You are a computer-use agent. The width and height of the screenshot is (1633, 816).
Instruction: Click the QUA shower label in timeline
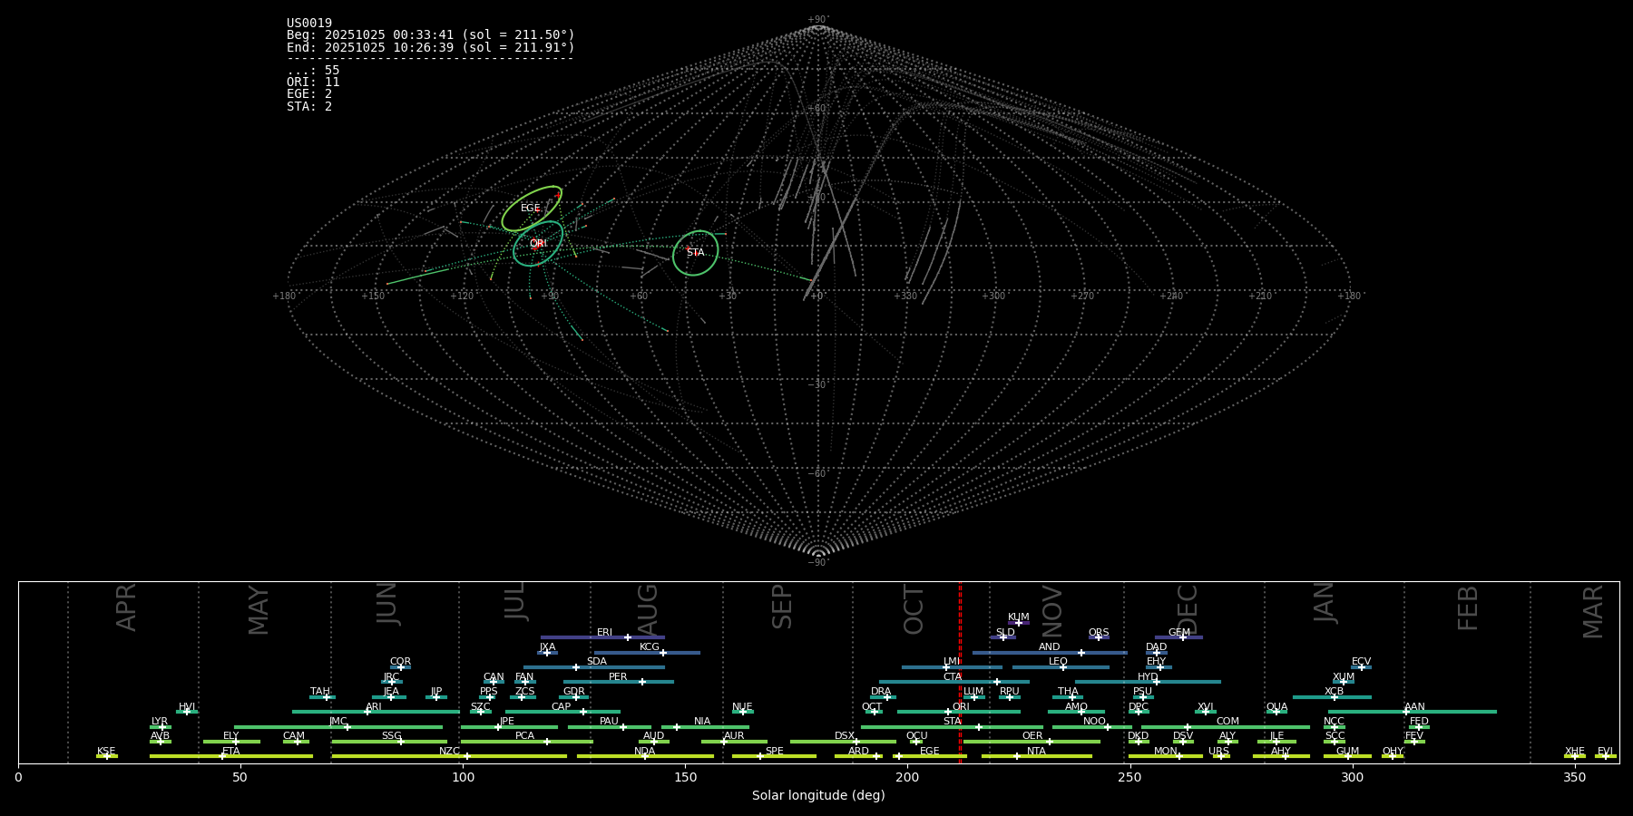click(1276, 707)
